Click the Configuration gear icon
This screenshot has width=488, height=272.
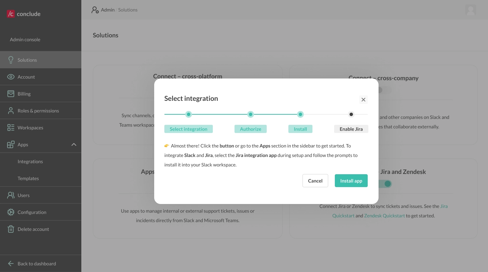point(11,212)
